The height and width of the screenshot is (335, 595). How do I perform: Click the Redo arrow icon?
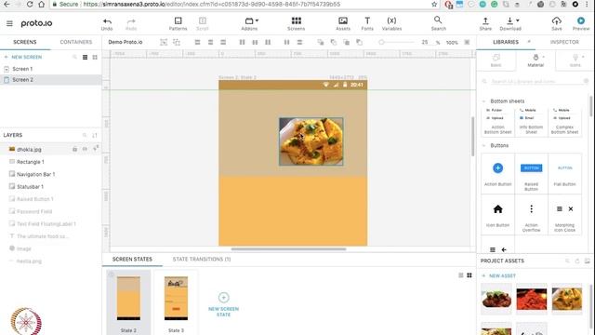click(x=131, y=21)
